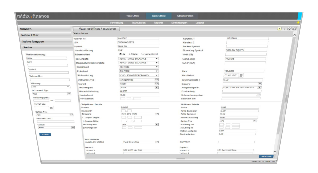Open the Transaktion menu
Image resolution: width=318 pixels, height=173 pixels.
tap(139, 23)
